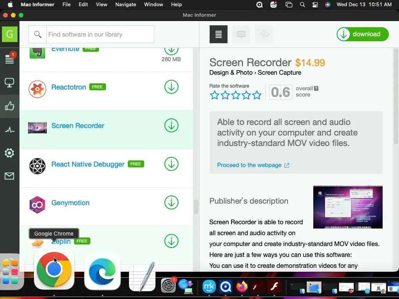This screenshot has width=399, height=299.
Task: Open the Help menu
Action: pos(177,5)
